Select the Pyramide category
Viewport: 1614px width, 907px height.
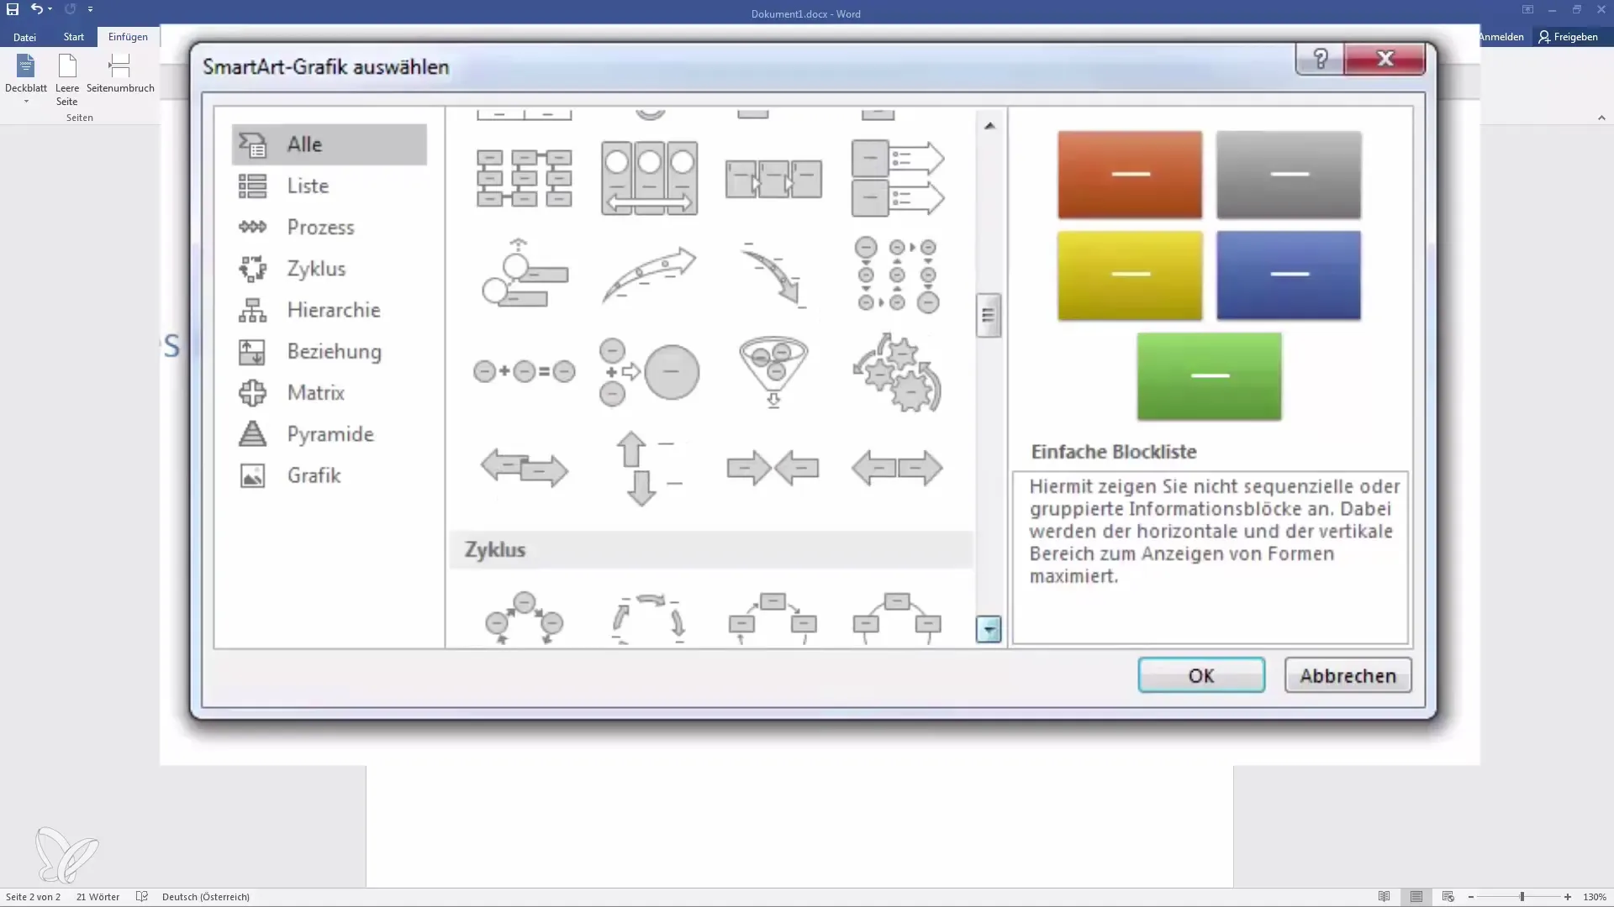coord(330,434)
